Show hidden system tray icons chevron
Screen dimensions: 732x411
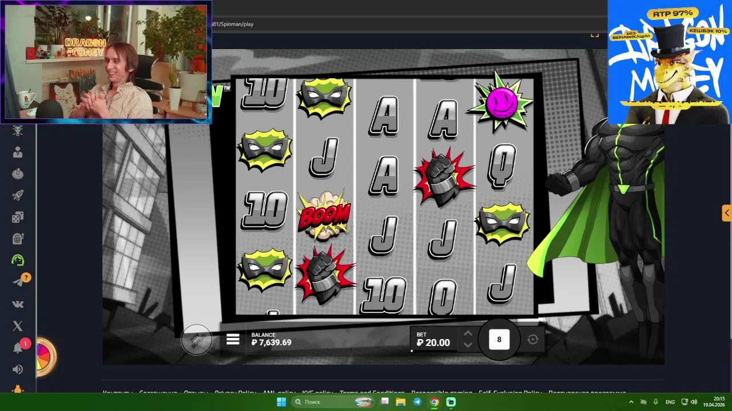[631, 402]
